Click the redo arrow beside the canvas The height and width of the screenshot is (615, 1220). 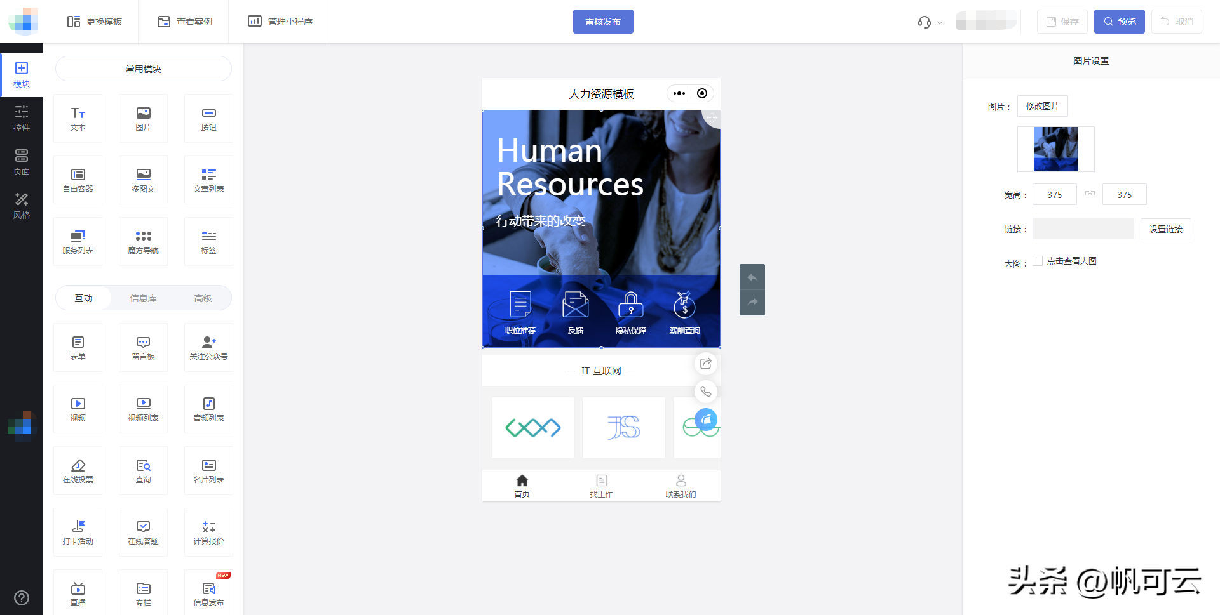[752, 302]
